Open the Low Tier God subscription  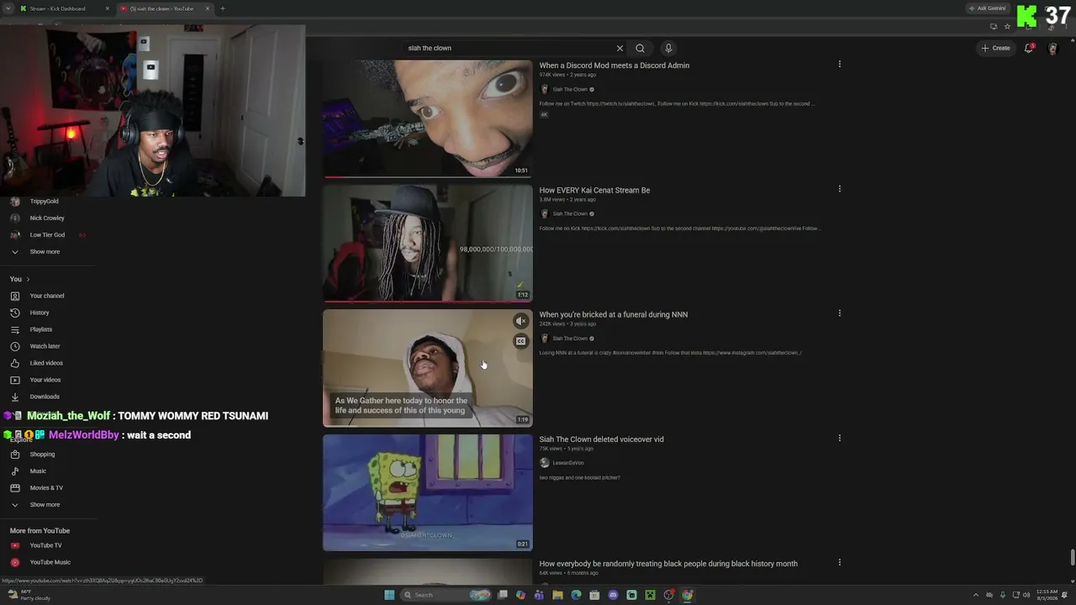47,235
